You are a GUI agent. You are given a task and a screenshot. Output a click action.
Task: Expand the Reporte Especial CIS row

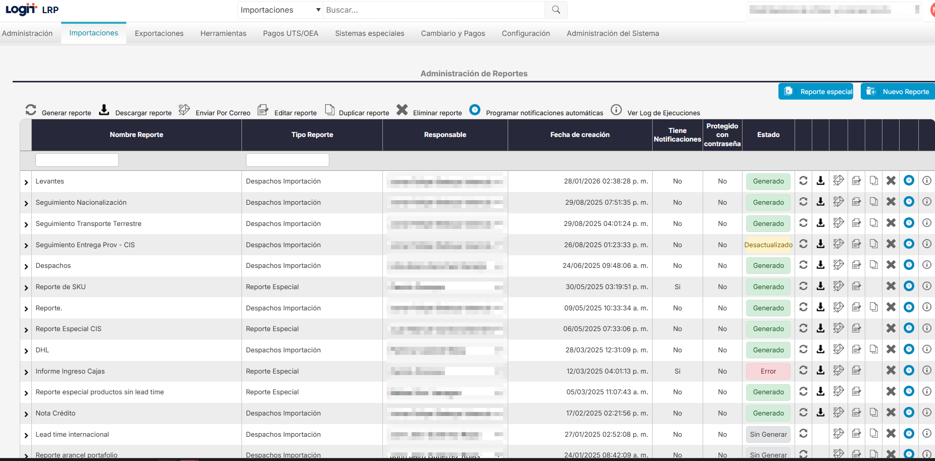(26, 330)
